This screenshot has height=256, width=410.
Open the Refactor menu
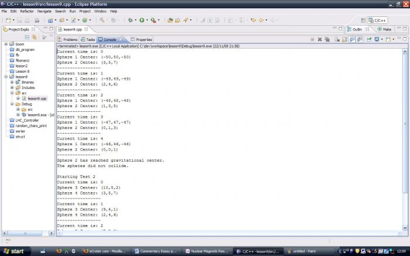(27, 11)
